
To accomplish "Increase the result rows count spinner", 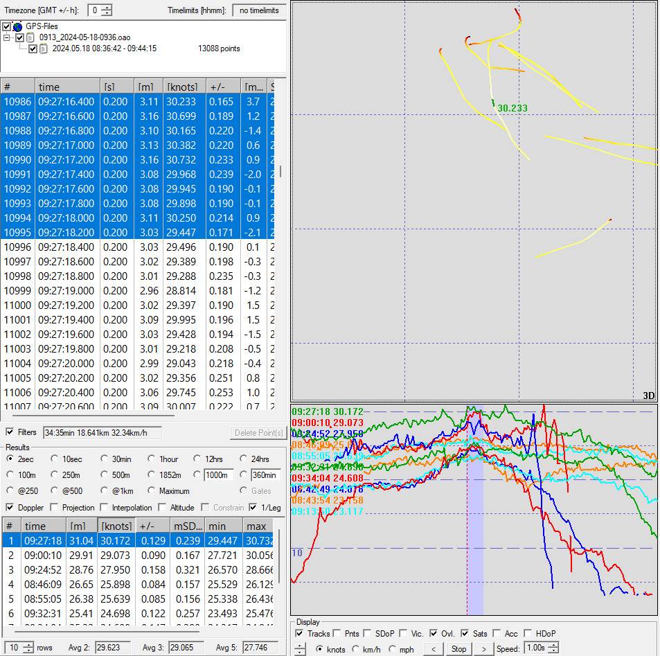I will (27, 645).
